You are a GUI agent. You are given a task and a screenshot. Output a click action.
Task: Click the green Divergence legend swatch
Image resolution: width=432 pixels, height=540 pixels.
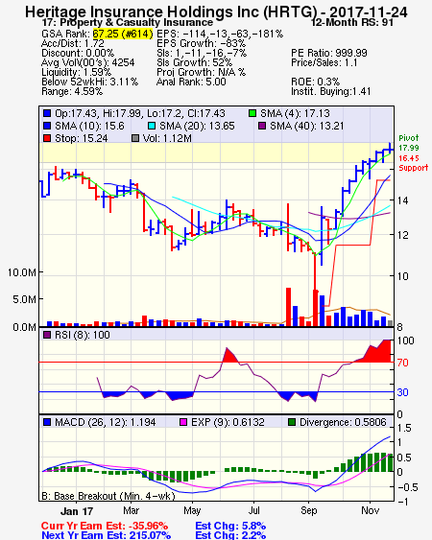pyautogui.click(x=292, y=422)
